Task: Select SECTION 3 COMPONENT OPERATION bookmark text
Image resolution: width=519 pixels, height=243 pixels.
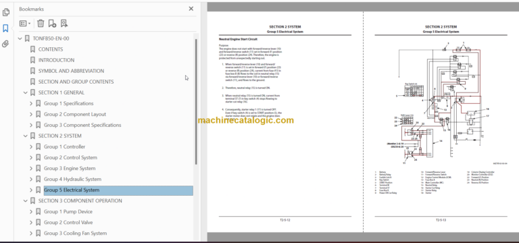Action: [80, 200]
